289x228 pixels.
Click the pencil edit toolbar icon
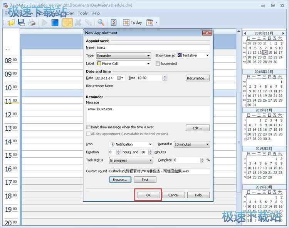(x=88, y=22)
